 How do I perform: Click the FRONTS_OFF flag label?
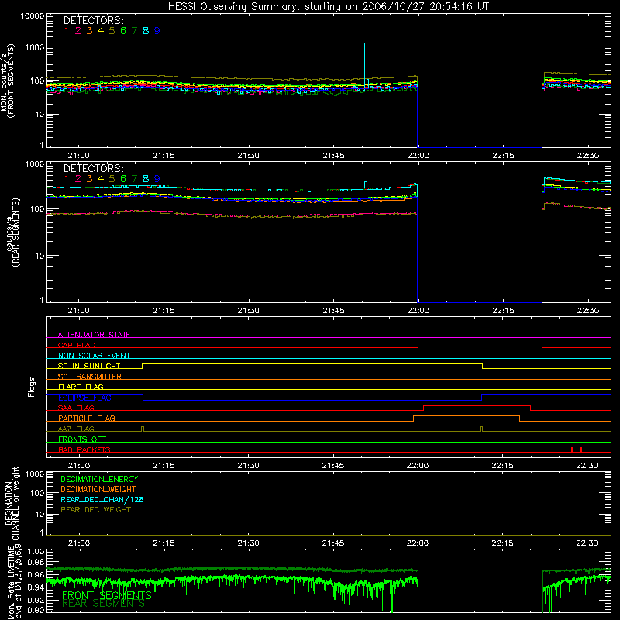(82, 439)
